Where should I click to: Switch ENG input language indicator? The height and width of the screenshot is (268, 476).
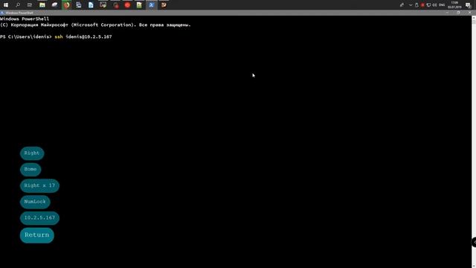tap(442, 5)
